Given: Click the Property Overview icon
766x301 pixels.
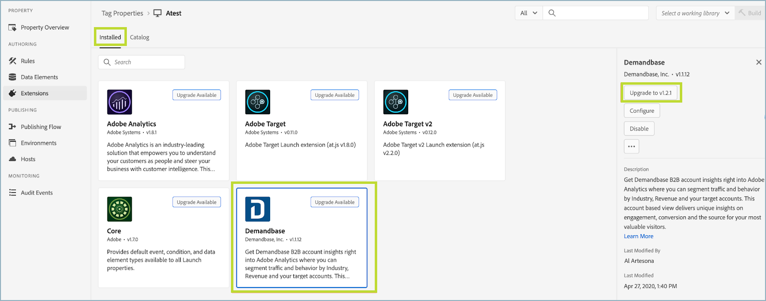Looking at the screenshot, I should [x=13, y=28].
